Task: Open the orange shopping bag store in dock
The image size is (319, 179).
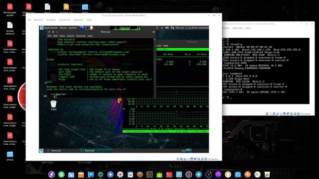Action: click(x=81, y=175)
